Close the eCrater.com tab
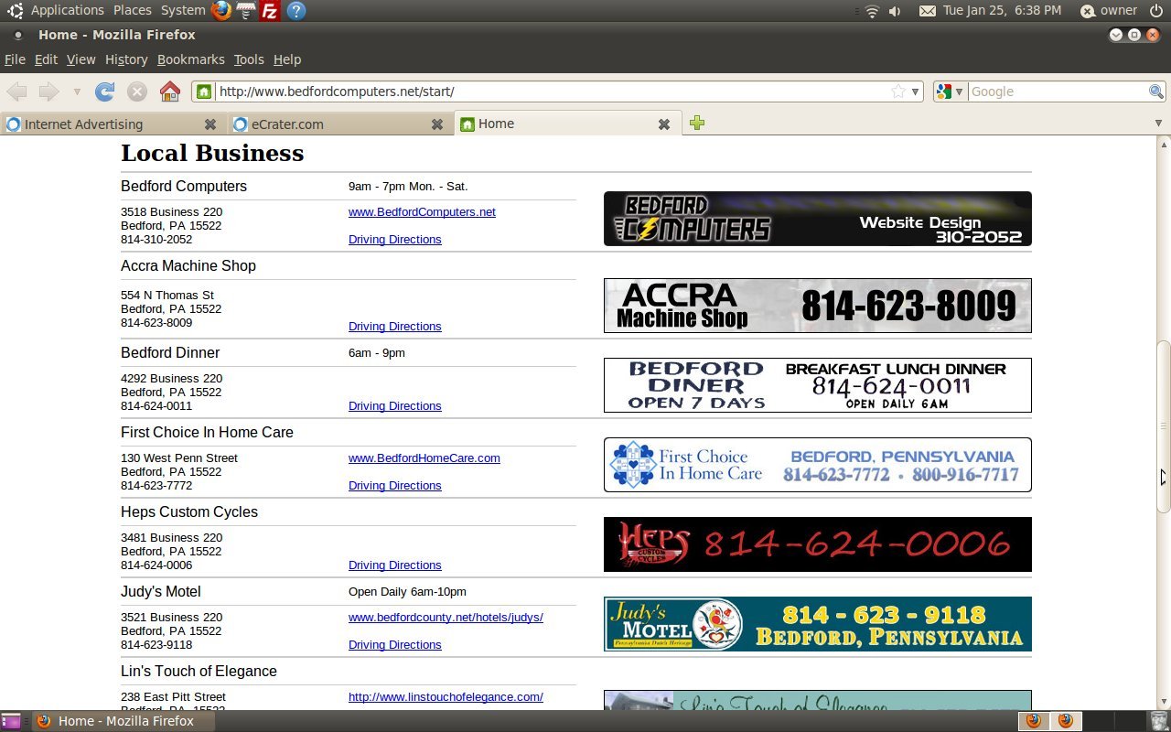The image size is (1171, 732). pyautogui.click(x=437, y=124)
